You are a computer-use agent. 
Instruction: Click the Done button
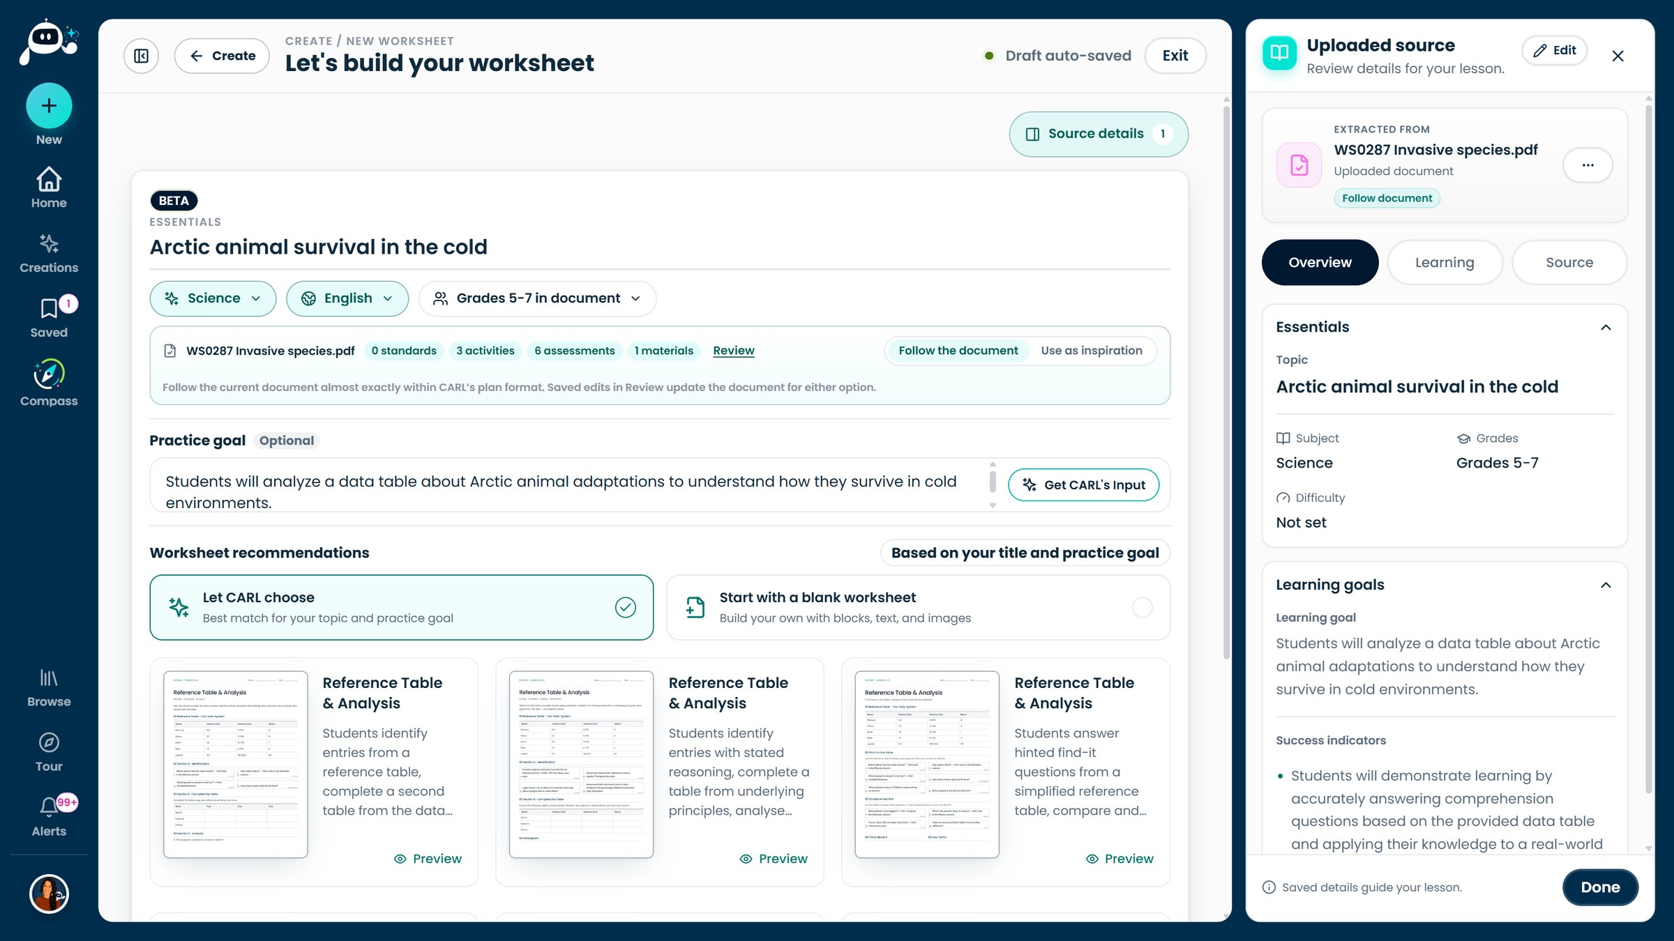coord(1600,887)
